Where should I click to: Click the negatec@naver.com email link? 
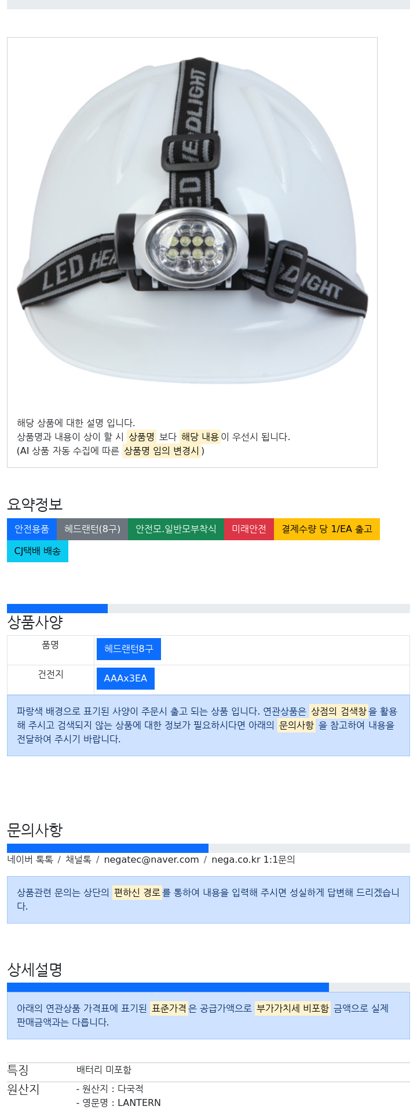[151, 860]
